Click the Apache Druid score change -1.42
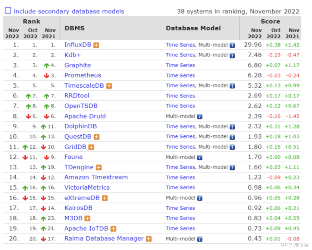 (293, 116)
